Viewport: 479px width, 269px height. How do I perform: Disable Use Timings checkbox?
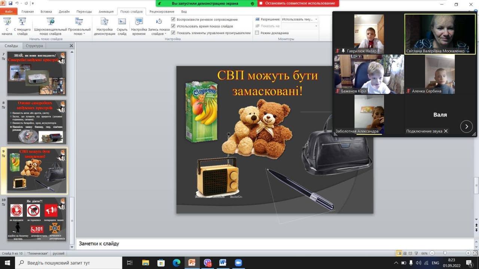tap(173, 26)
